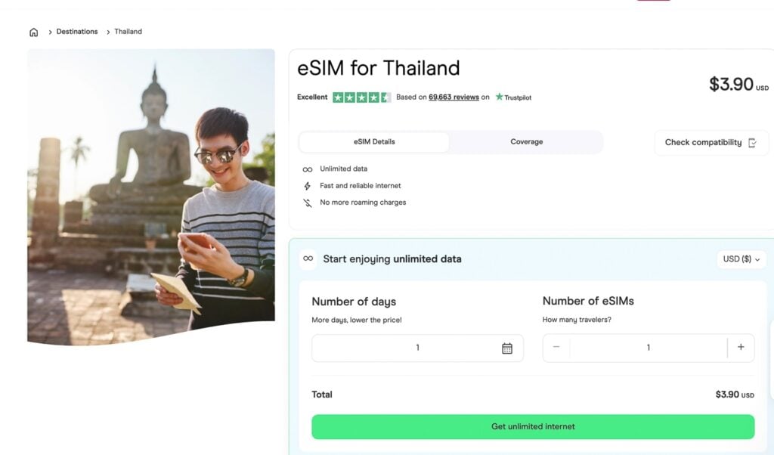Increase eSIM count with the plus stepper
Image resolution: width=774 pixels, height=455 pixels.
[741, 347]
